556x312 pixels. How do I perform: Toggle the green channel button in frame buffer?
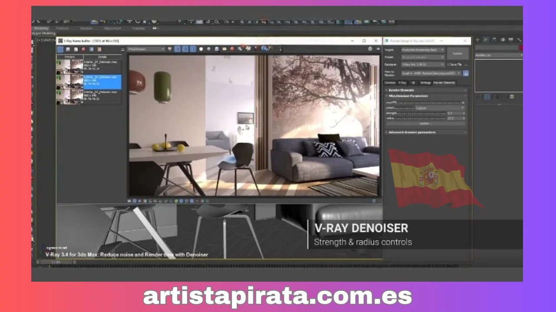click(x=185, y=49)
